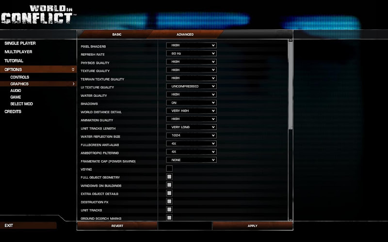Click the scrollbar down arrow
This screenshot has width=388, height=242.
click(x=291, y=219)
